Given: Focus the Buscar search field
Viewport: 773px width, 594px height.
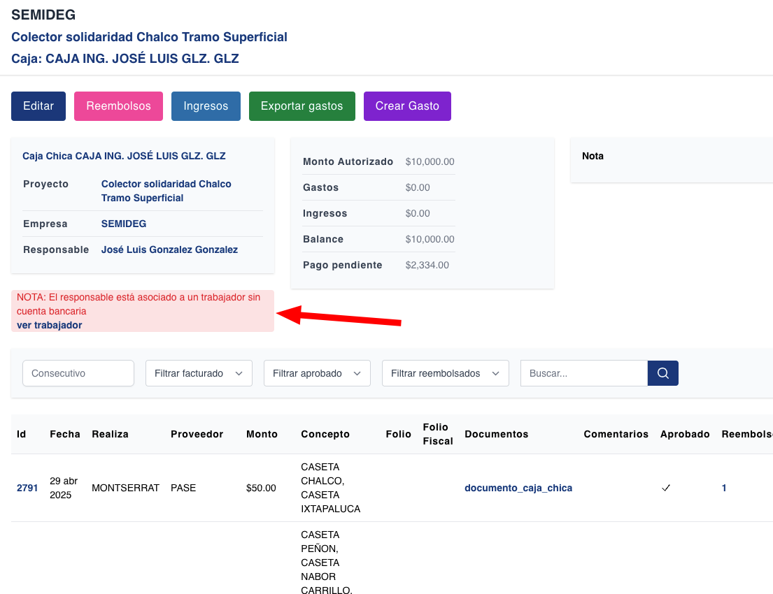Looking at the screenshot, I should (583, 373).
